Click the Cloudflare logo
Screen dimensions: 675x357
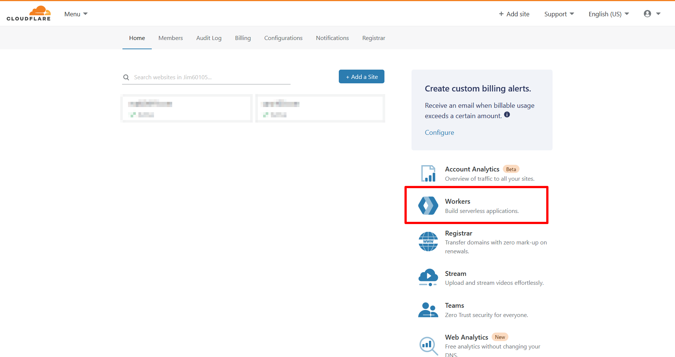pyautogui.click(x=29, y=14)
